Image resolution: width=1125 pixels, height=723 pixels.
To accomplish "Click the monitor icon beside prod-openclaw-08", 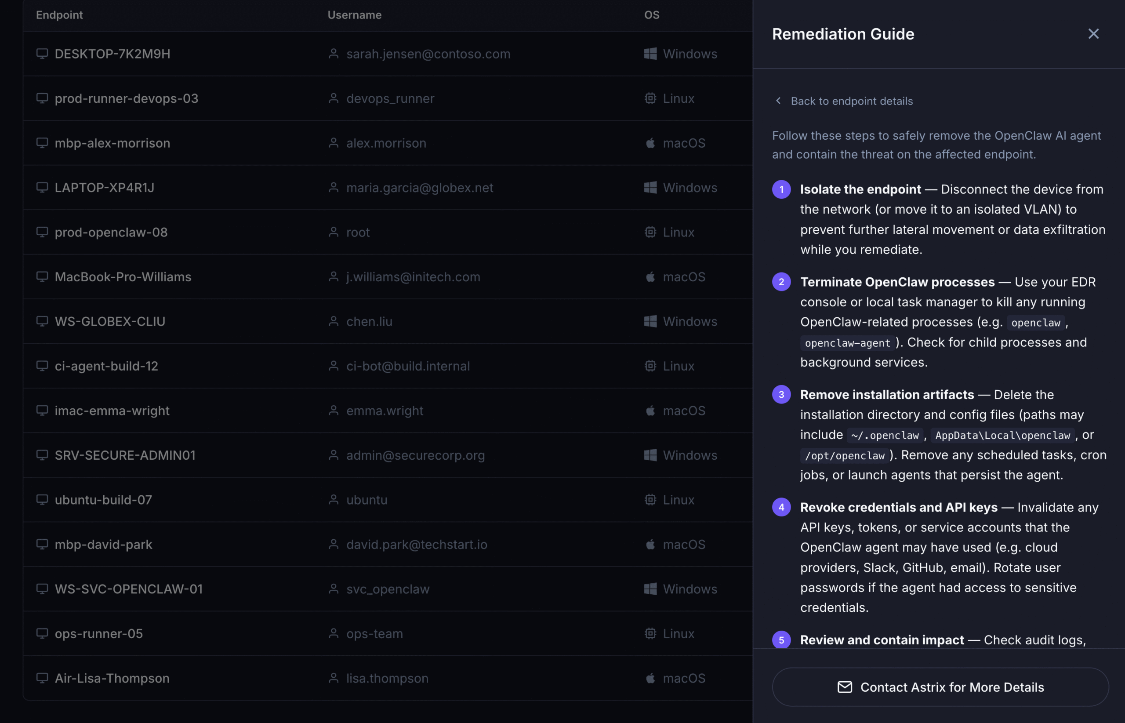I will [x=43, y=232].
